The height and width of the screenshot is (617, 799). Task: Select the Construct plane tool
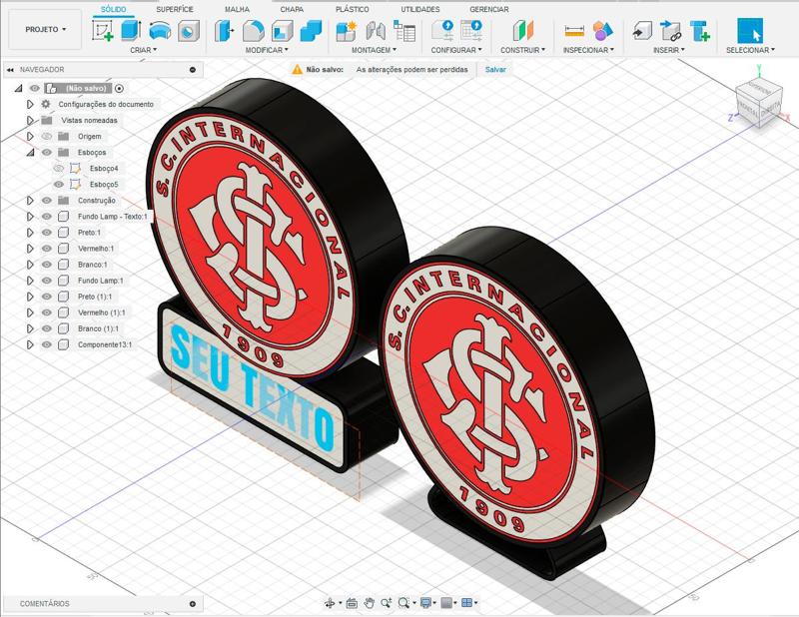coord(522,31)
